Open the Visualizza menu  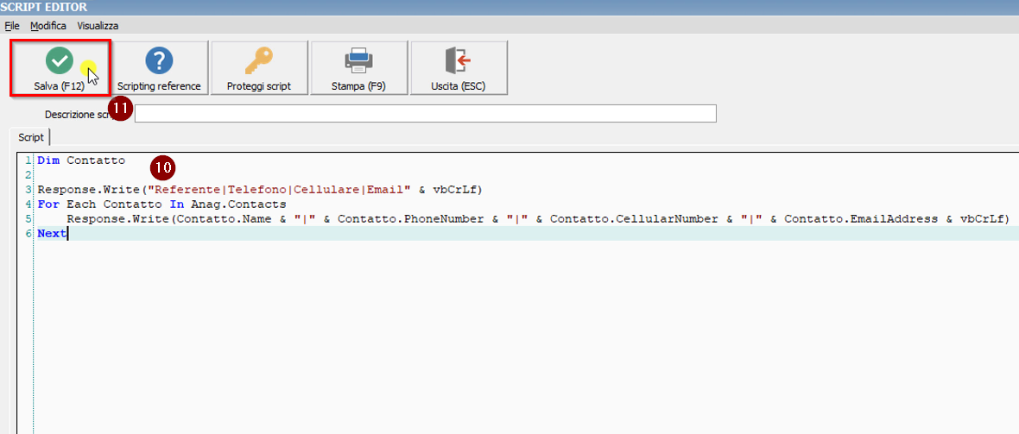[x=98, y=26]
